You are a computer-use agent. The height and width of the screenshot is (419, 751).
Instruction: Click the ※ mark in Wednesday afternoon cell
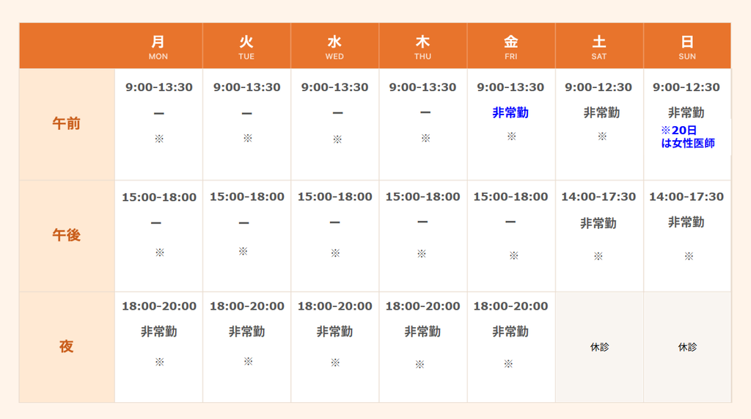tap(335, 252)
